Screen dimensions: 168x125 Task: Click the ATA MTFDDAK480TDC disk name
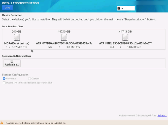point(64,43)
